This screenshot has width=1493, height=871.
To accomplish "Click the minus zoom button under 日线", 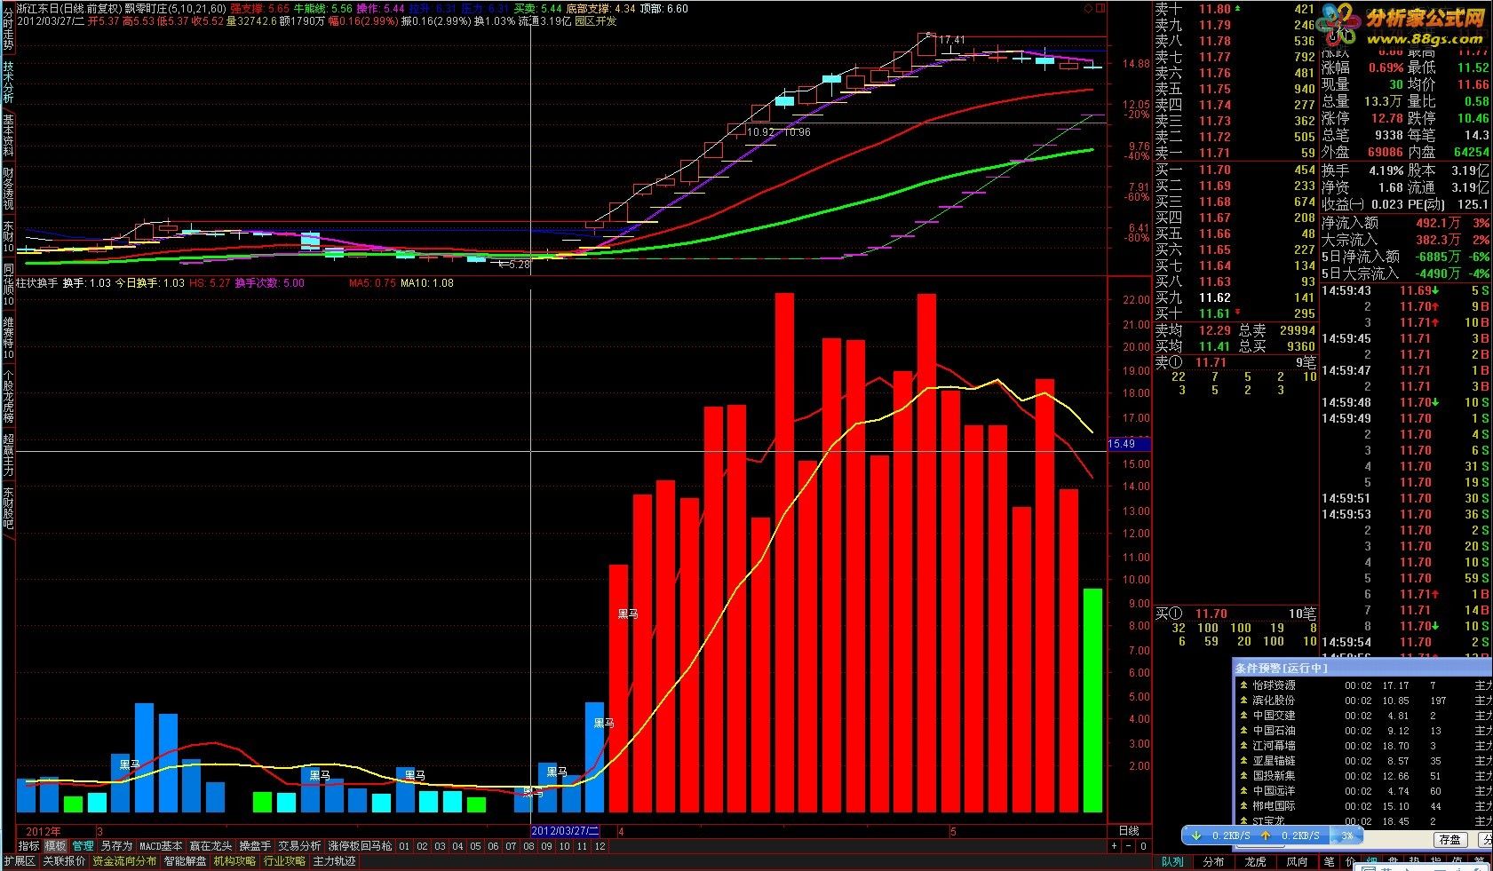I will coord(1129,846).
